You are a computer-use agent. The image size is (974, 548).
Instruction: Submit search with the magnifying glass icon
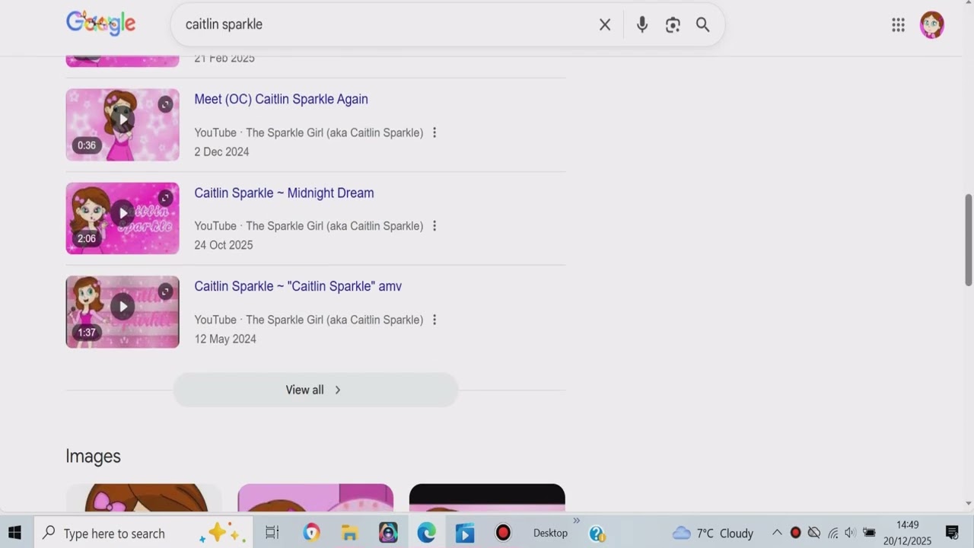click(x=703, y=25)
